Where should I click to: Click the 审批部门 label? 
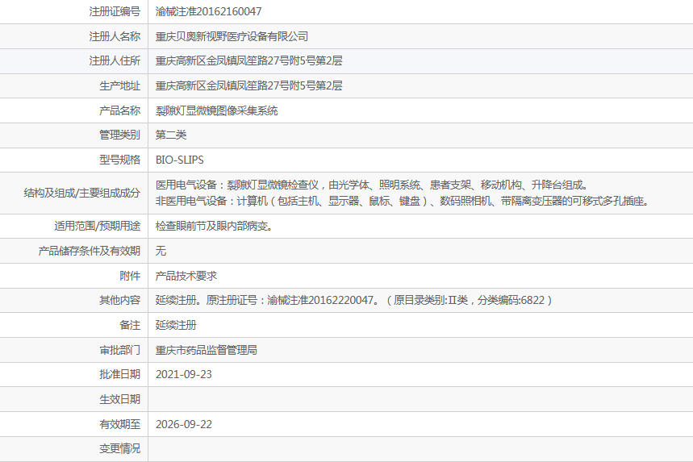coord(119,350)
